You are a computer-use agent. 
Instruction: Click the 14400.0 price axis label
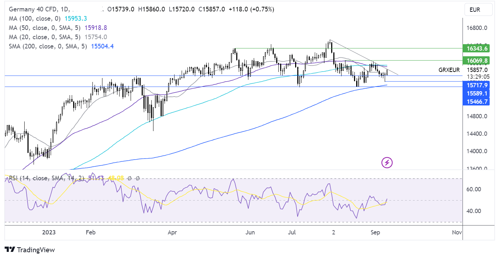477,134
